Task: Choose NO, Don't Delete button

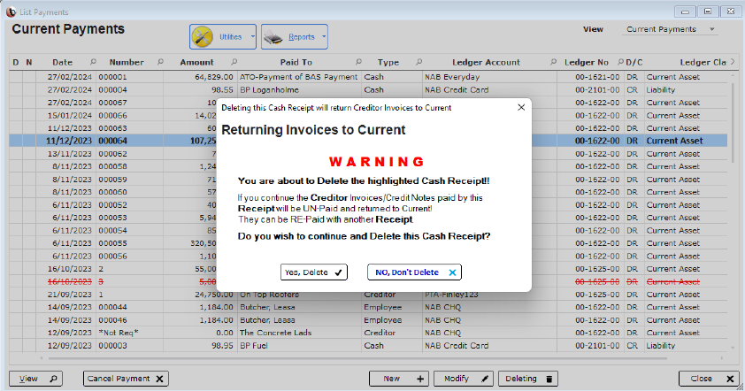Action: pyautogui.click(x=414, y=272)
